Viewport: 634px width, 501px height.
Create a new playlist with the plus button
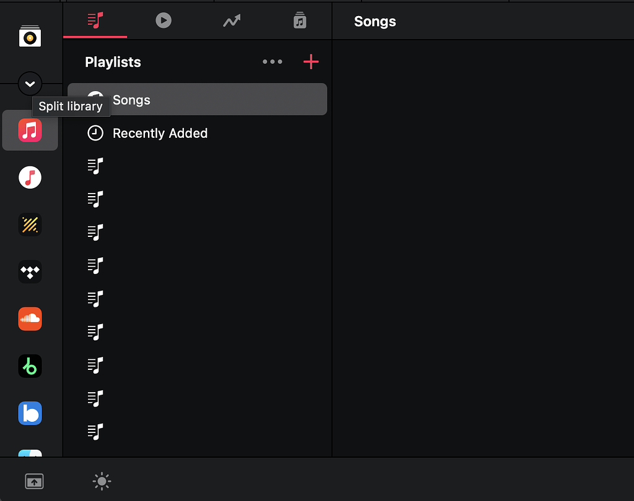(311, 62)
